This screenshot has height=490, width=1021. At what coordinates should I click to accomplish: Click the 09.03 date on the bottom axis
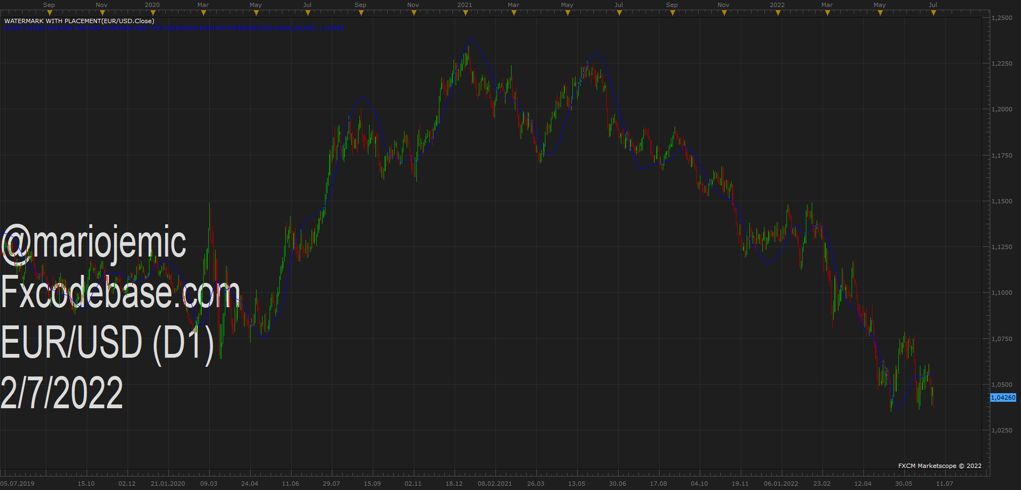209,484
